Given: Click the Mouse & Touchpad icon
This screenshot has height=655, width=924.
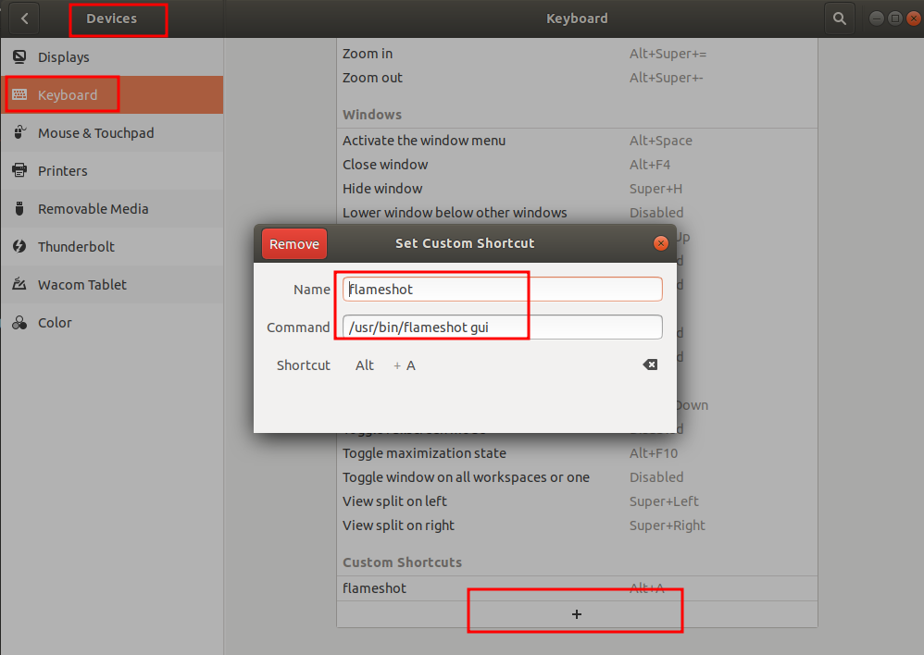Looking at the screenshot, I should coord(19,132).
